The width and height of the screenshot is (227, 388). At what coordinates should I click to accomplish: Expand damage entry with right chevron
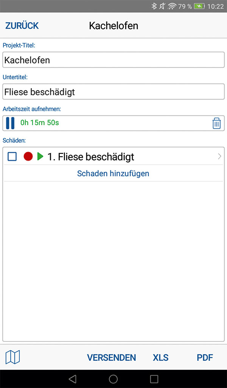coord(219,156)
